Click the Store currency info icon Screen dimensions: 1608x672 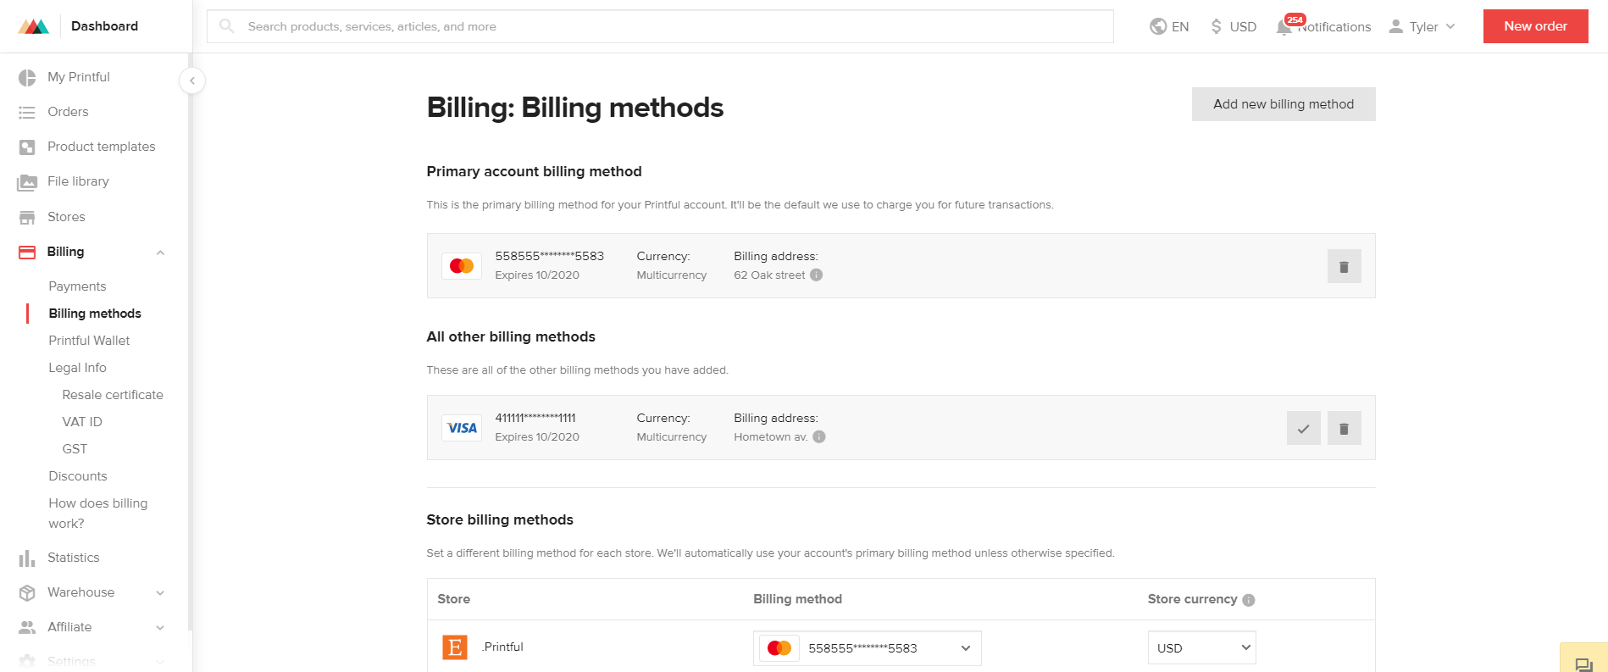(1249, 600)
